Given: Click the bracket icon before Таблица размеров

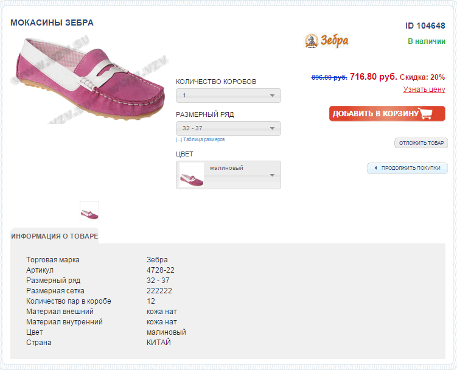Looking at the screenshot, I should pos(178,139).
